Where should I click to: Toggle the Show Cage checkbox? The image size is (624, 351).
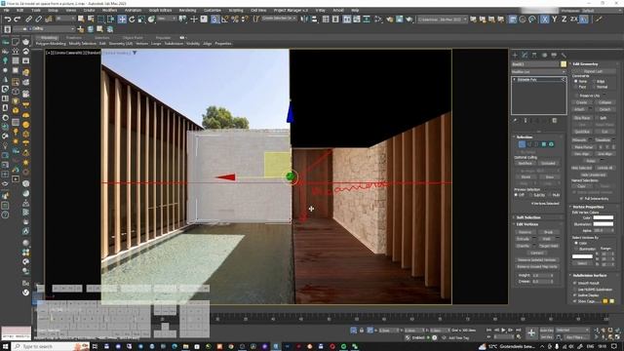[x=574, y=301]
